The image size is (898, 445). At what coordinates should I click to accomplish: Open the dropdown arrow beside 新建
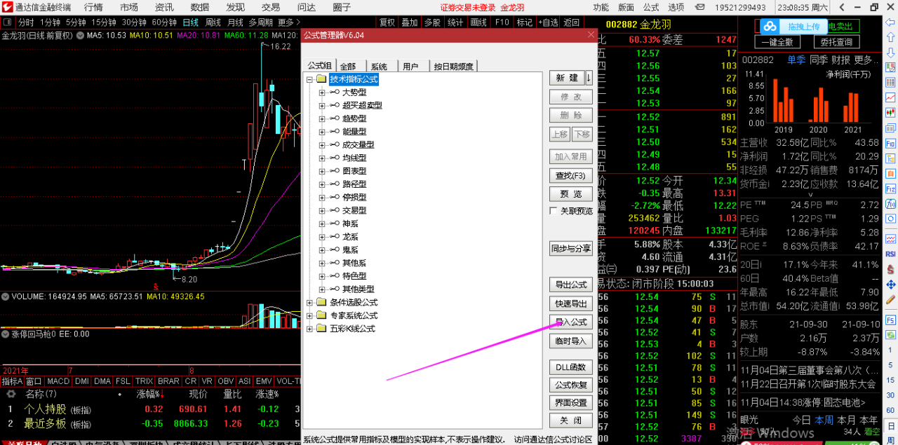(x=589, y=78)
